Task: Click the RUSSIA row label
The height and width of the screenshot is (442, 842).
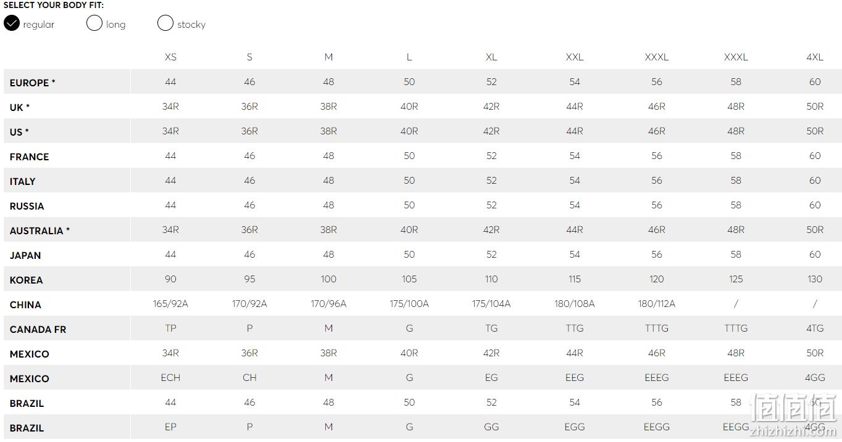Action: [27, 206]
